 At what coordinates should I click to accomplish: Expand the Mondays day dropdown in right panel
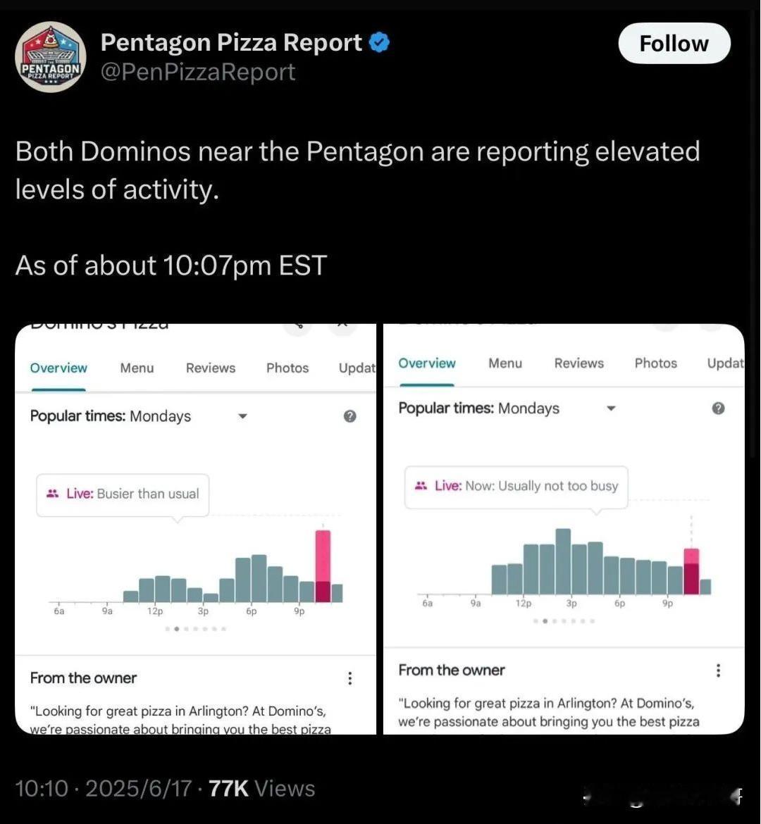coord(611,408)
